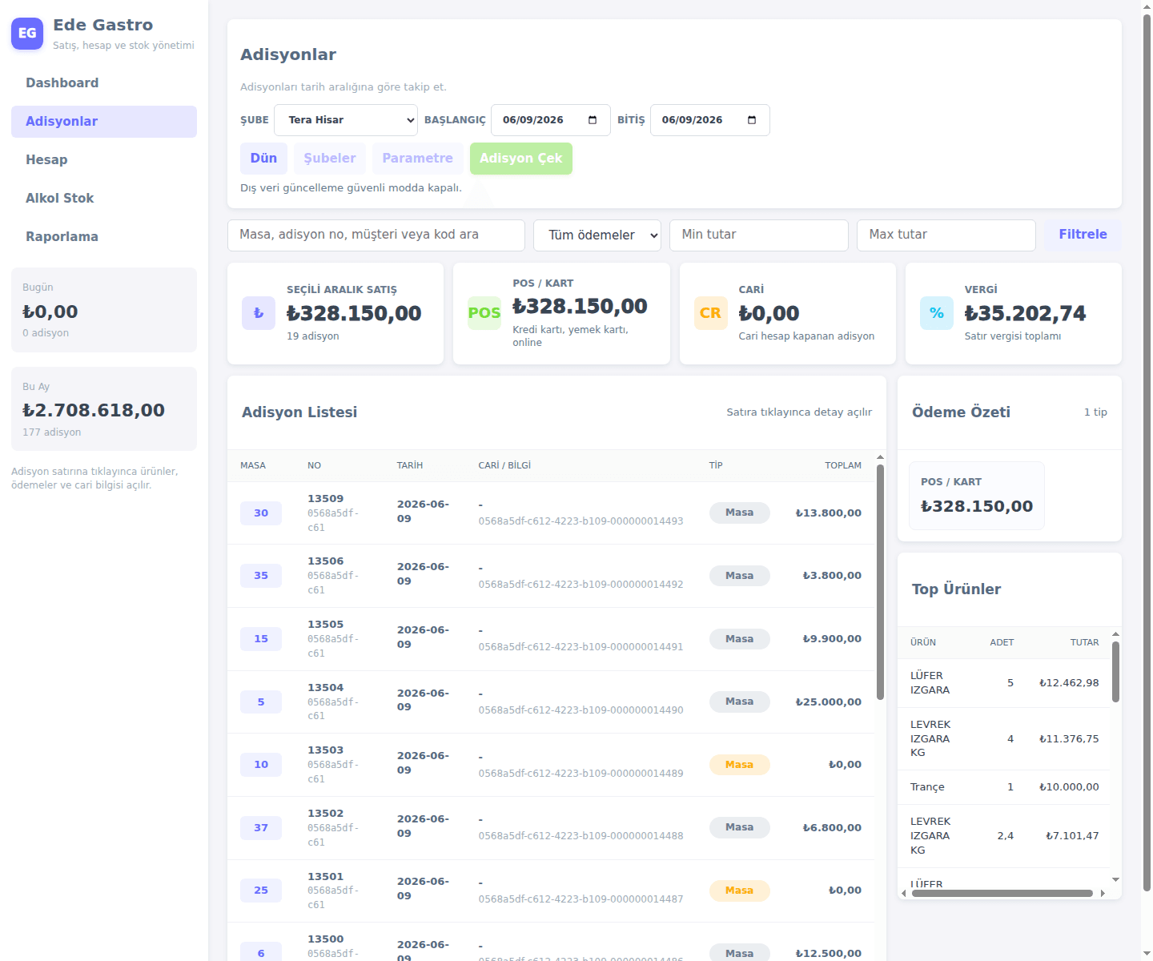The width and height of the screenshot is (1153, 961).
Task: Click the Adisyon Çek button
Action: click(x=521, y=159)
